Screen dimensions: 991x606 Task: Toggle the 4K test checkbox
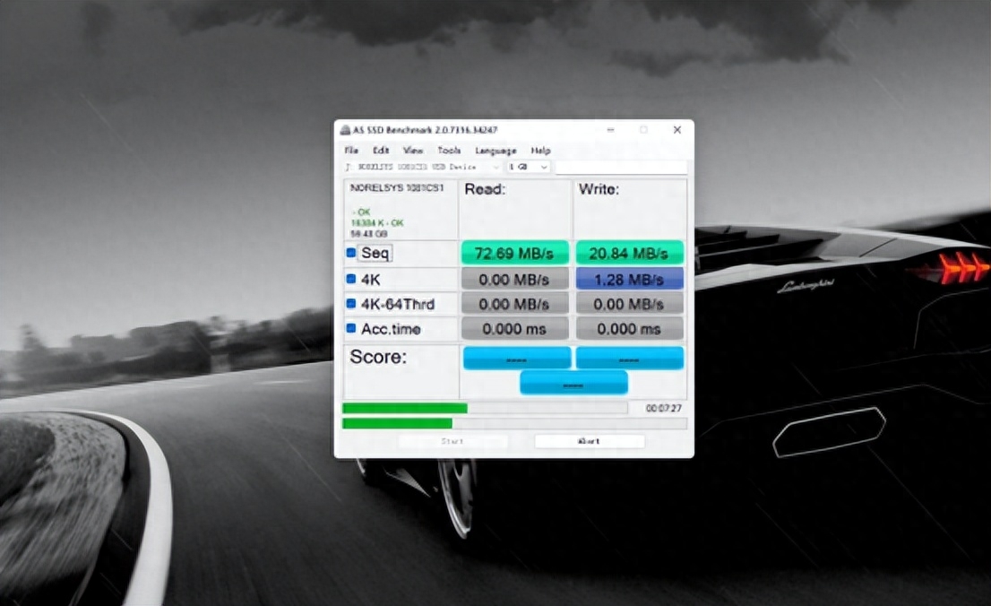click(350, 279)
